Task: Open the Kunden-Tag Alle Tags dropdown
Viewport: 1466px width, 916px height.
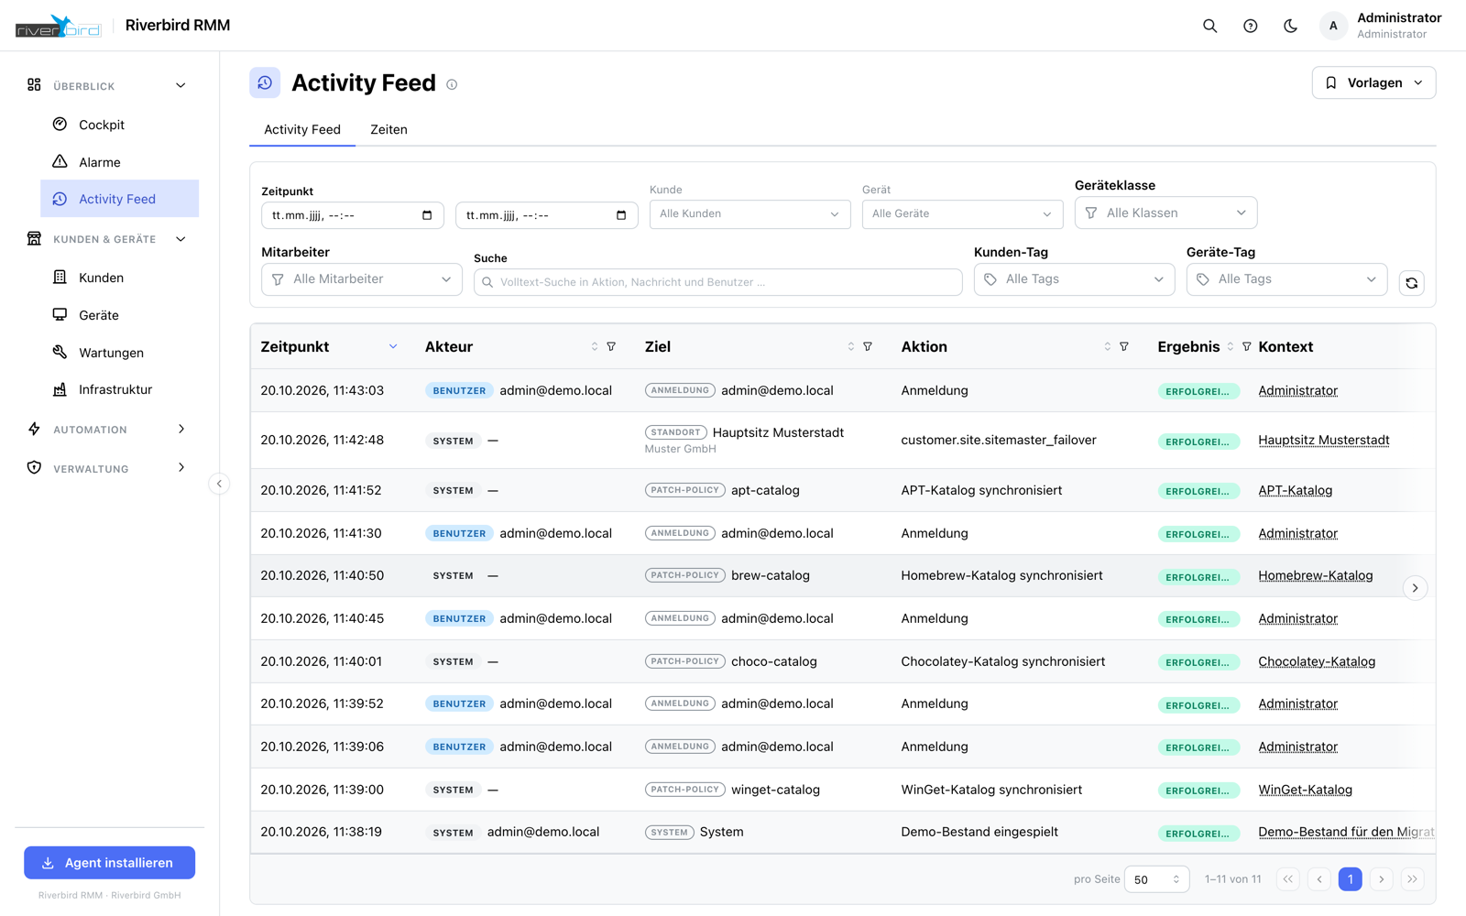Action: click(1074, 279)
